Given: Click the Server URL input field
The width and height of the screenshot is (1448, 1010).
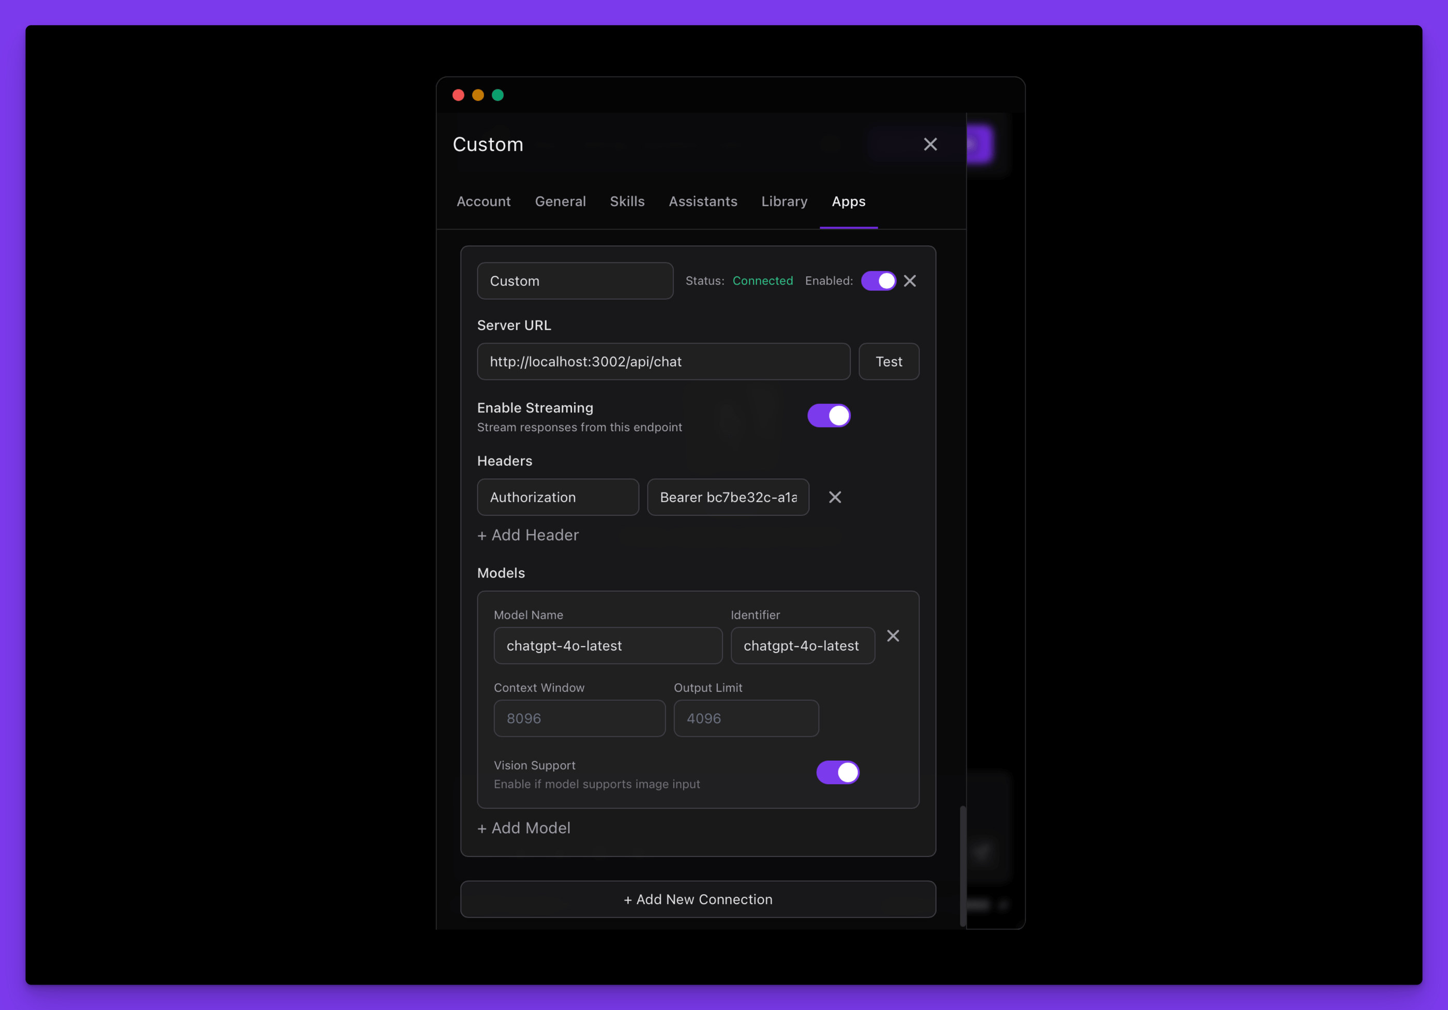Looking at the screenshot, I should 663,362.
